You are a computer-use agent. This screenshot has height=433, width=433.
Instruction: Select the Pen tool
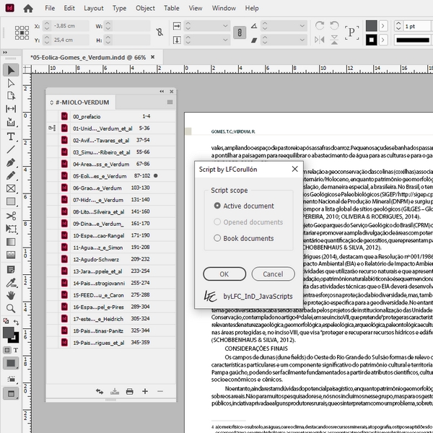(x=11, y=162)
